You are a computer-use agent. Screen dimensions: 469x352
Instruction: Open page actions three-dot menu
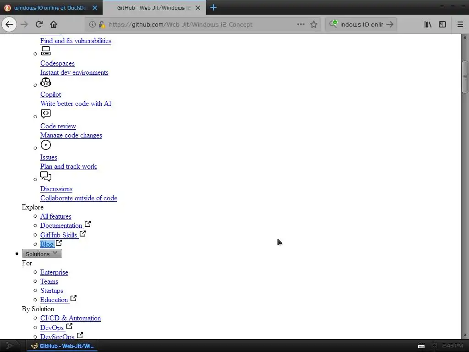pos(300,24)
